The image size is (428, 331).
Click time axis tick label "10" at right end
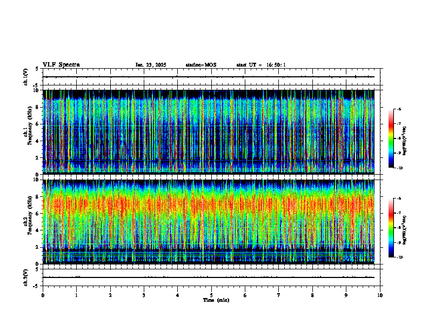coord(380,295)
